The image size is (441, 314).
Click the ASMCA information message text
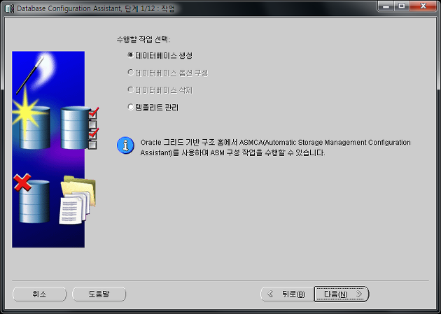tap(275, 148)
